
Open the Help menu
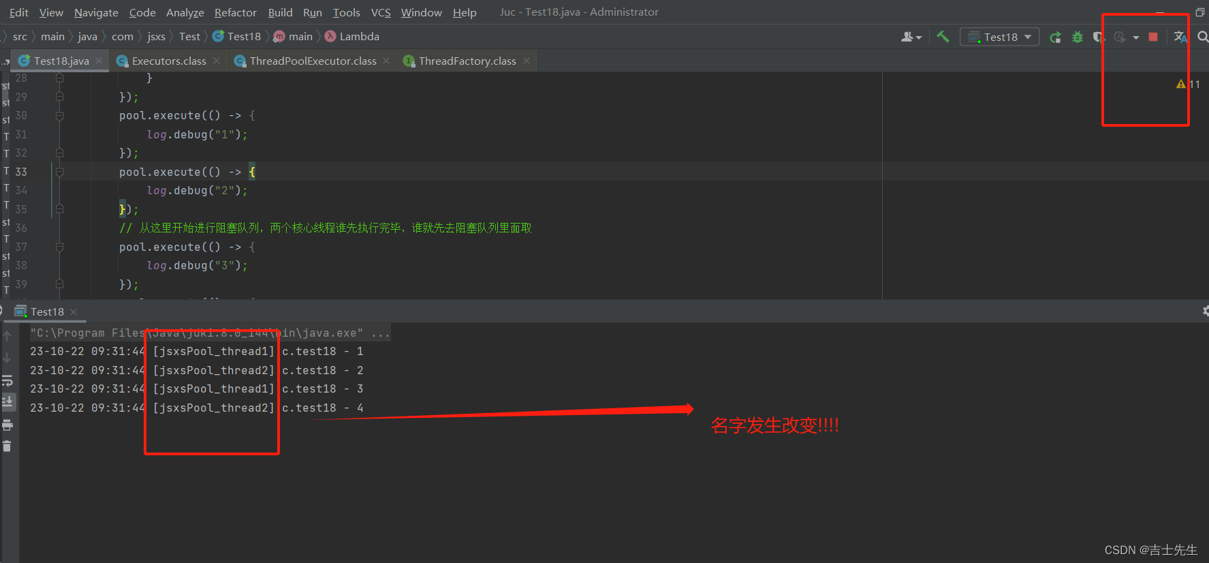465,12
